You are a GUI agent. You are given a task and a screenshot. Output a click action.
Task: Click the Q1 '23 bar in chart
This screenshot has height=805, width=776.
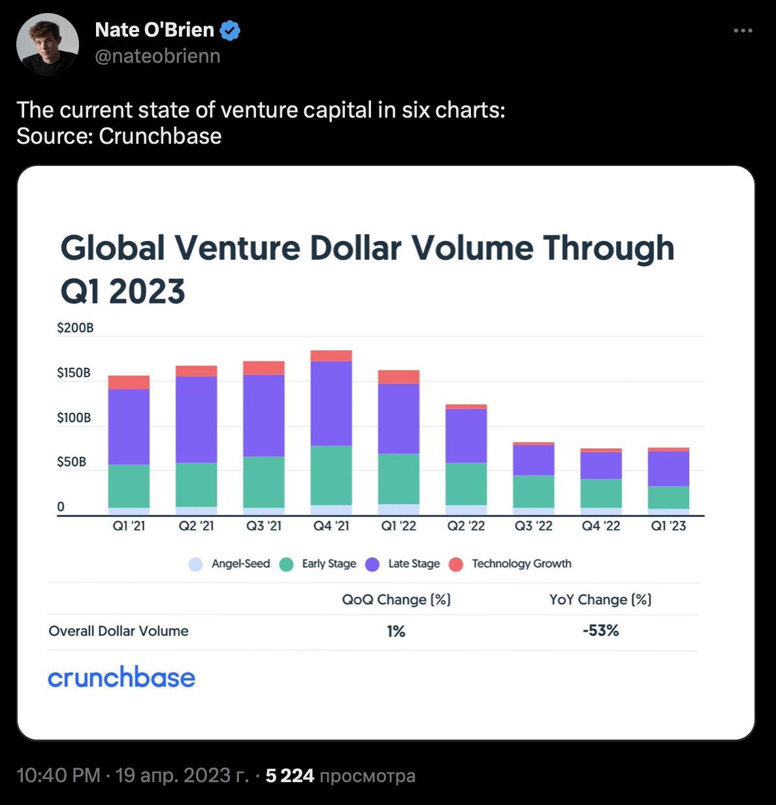[668, 482]
